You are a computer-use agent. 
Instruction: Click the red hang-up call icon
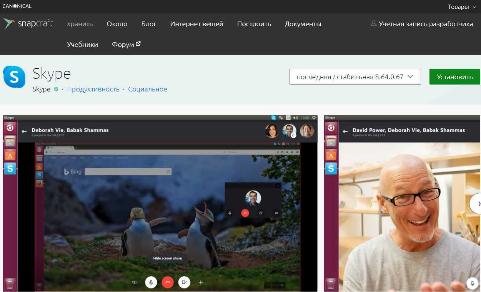click(167, 282)
